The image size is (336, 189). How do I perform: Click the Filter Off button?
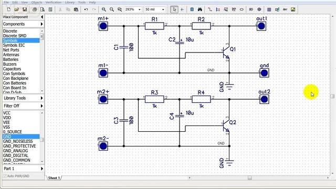(x=23, y=106)
